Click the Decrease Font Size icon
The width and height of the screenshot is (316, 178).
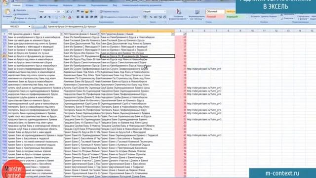pyautogui.click(x=72, y=12)
